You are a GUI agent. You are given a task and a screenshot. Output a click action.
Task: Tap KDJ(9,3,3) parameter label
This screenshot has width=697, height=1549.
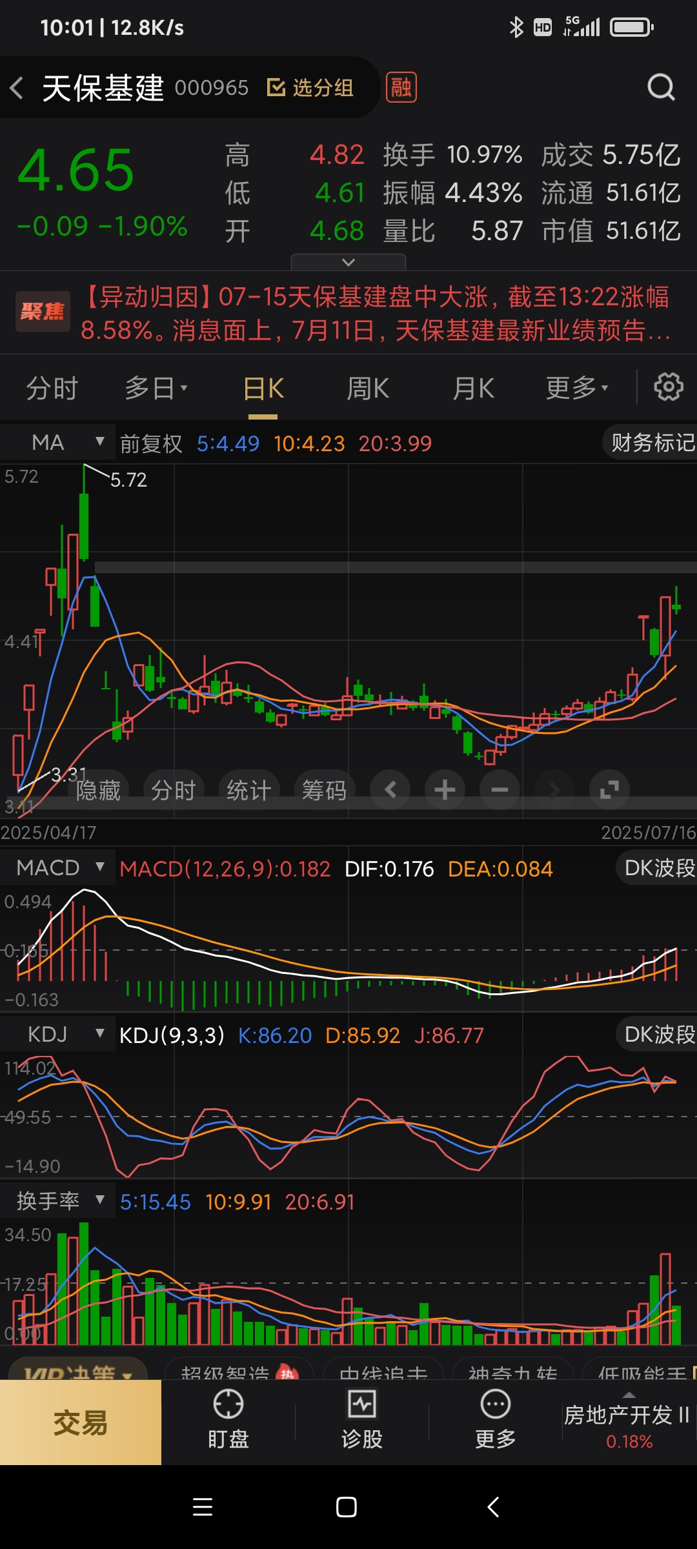pyautogui.click(x=172, y=1035)
